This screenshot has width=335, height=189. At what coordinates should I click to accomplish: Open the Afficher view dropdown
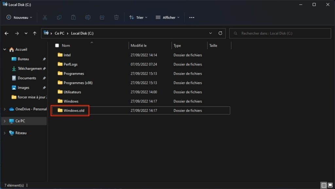tap(167, 18)
